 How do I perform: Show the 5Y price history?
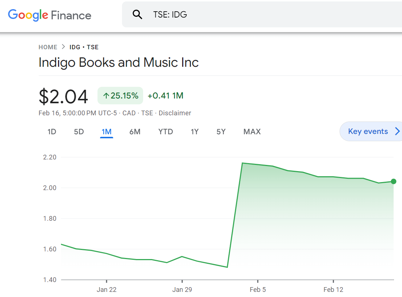coord(221,132)
